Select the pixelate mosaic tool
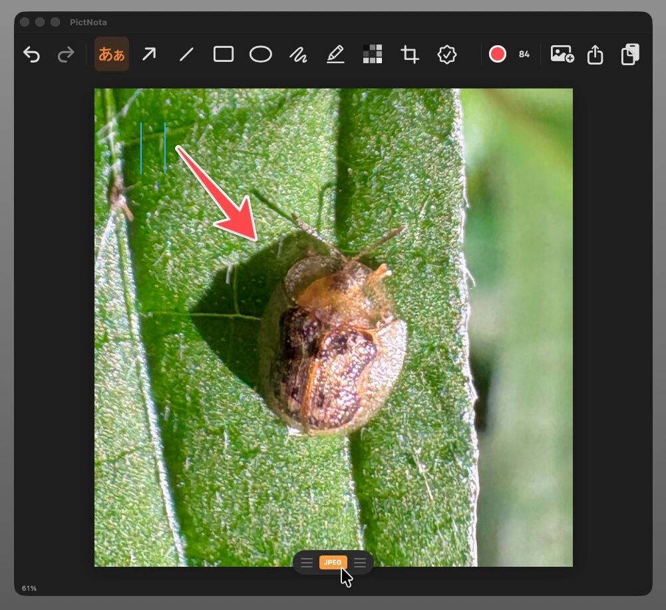Viewport: 666px width, 610px height. coord(373,54)
